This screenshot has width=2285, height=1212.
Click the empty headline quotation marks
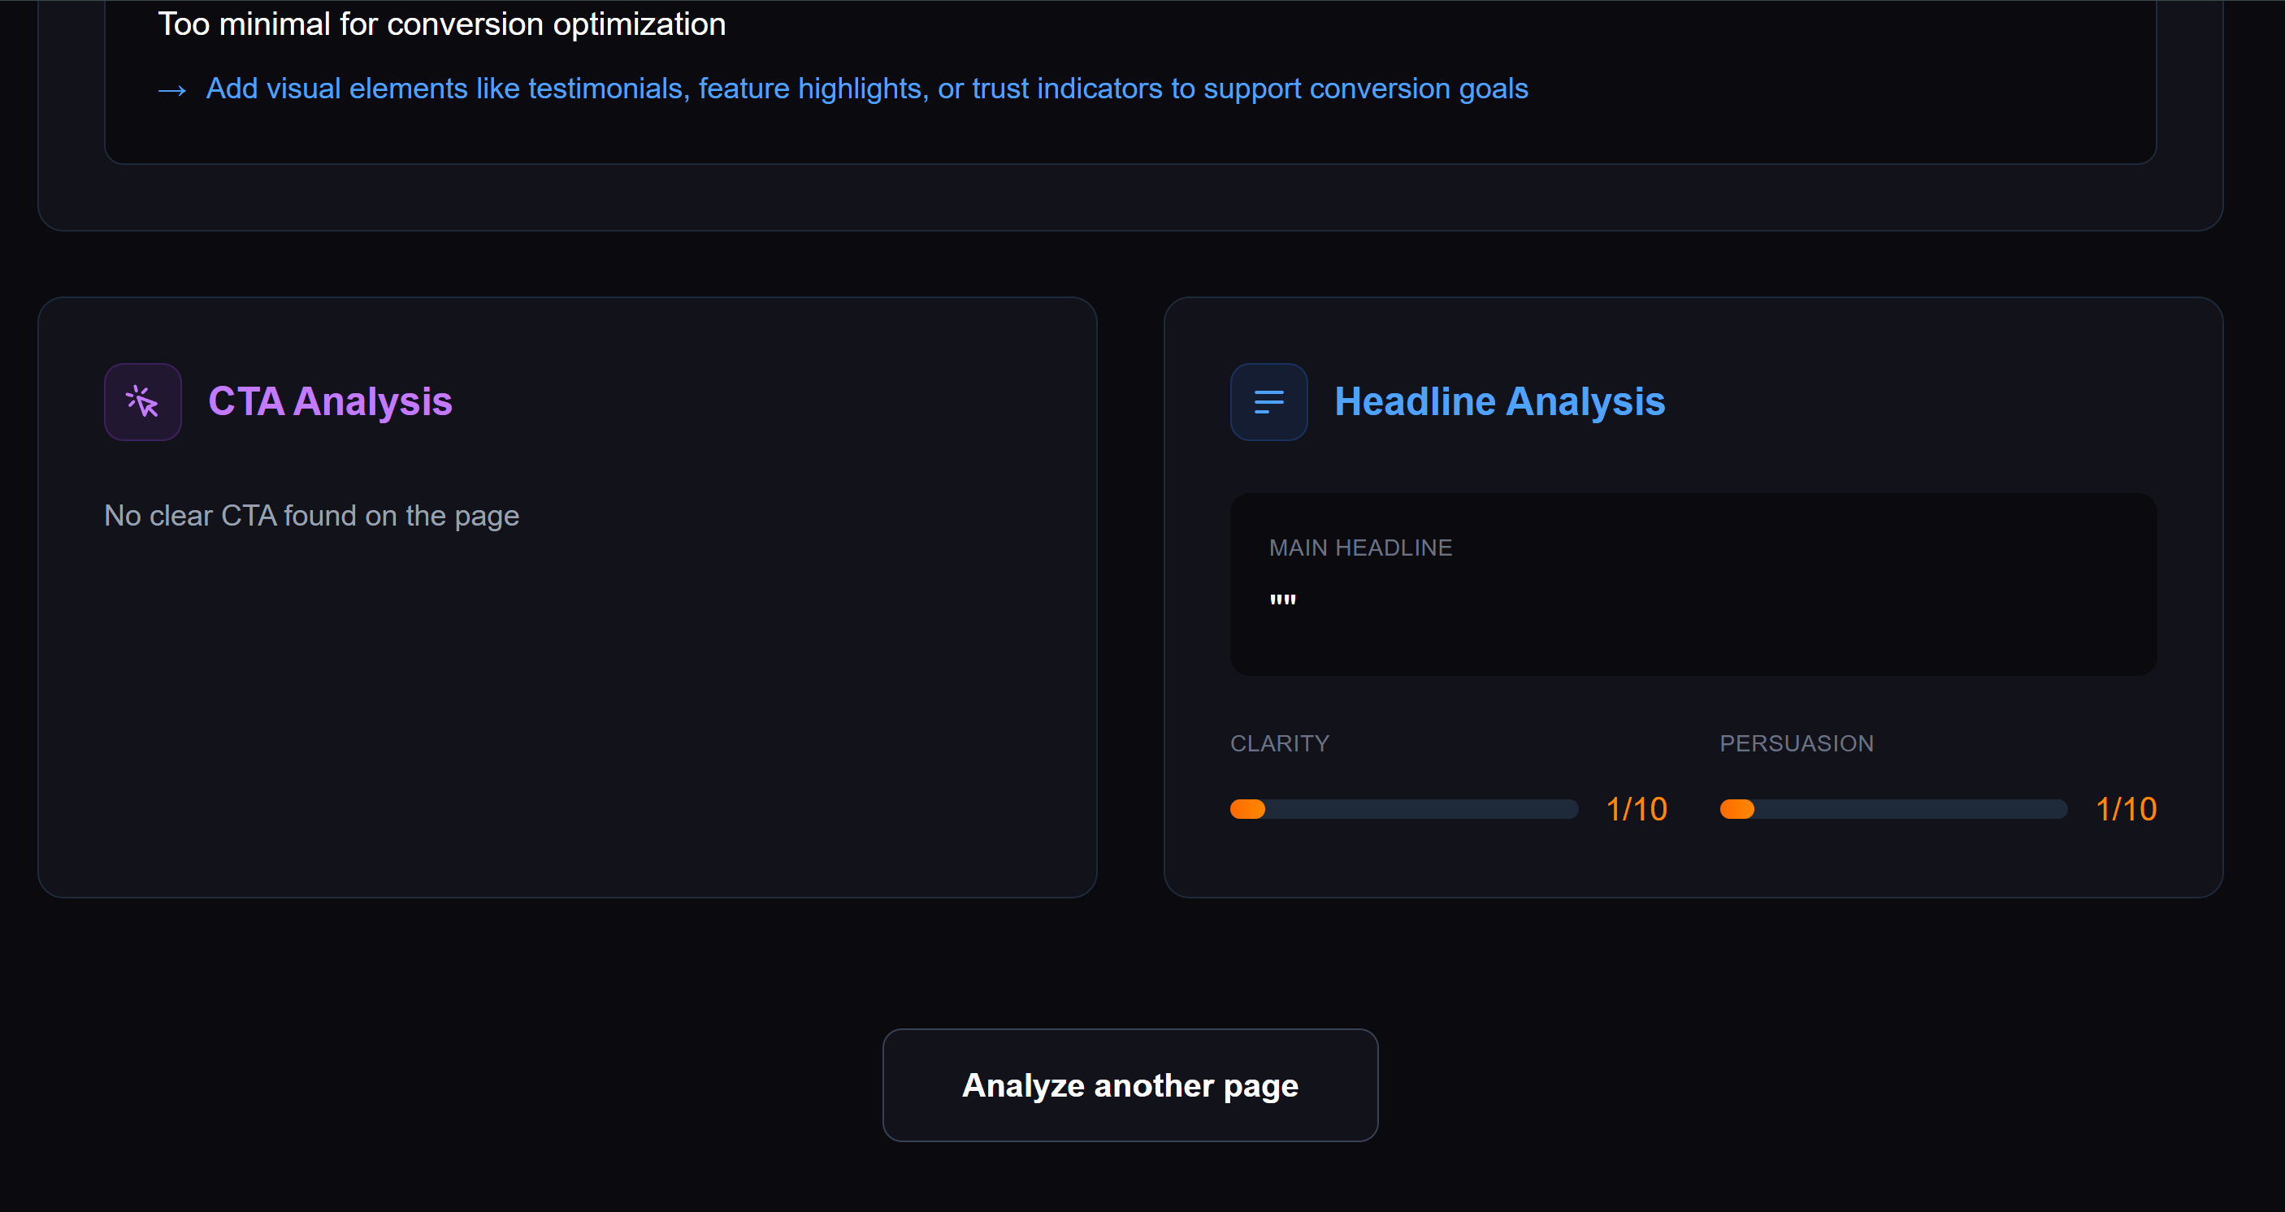[x=1282, y=599]
